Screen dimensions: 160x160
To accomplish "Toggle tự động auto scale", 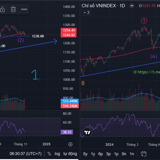I will point(70,154).
